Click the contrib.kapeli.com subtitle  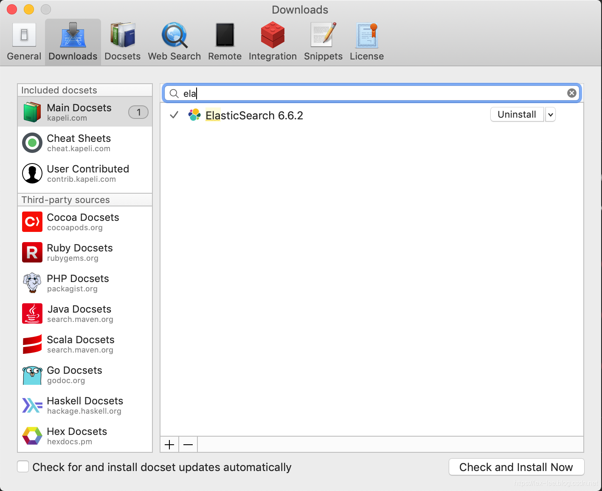(82, 179)
